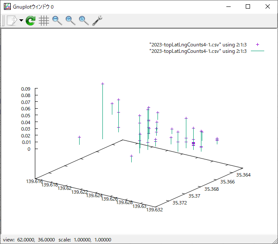
Task: Click the 35.364 axis tick label
Action: click(244, 175)
